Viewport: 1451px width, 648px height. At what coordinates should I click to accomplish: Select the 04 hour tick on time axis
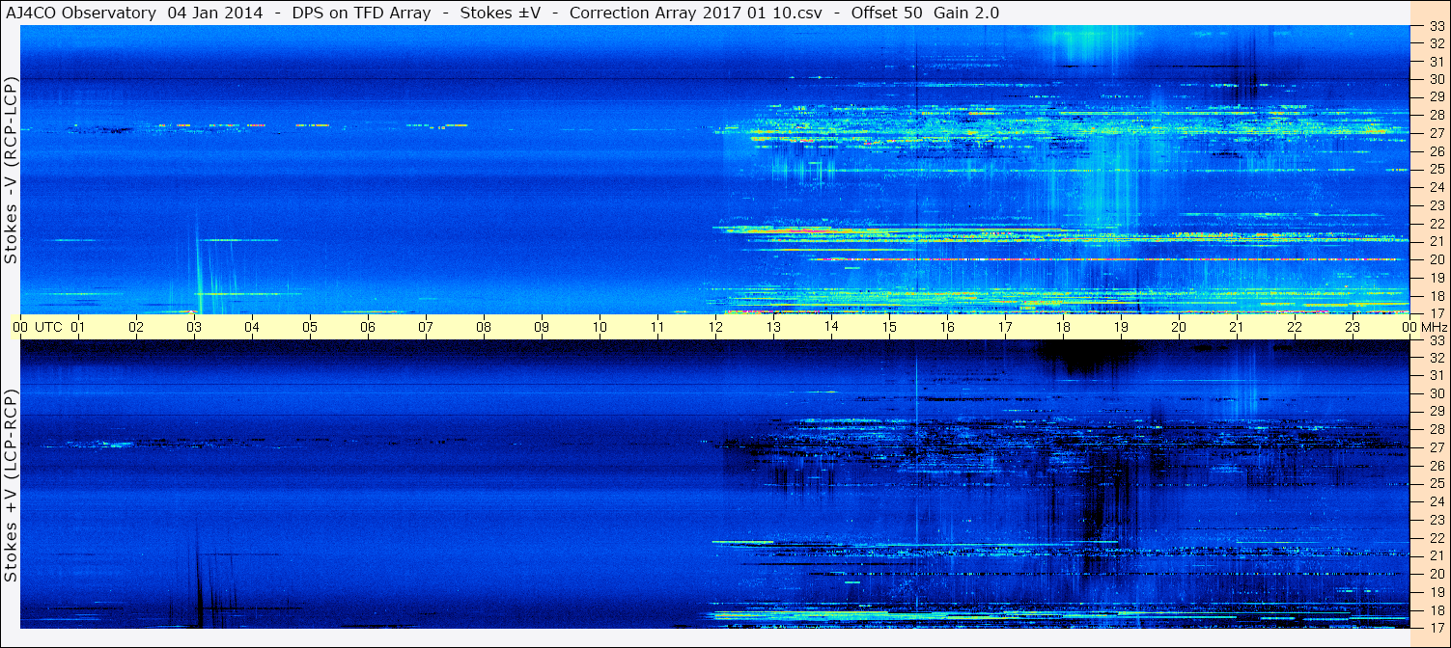point(252,327)
